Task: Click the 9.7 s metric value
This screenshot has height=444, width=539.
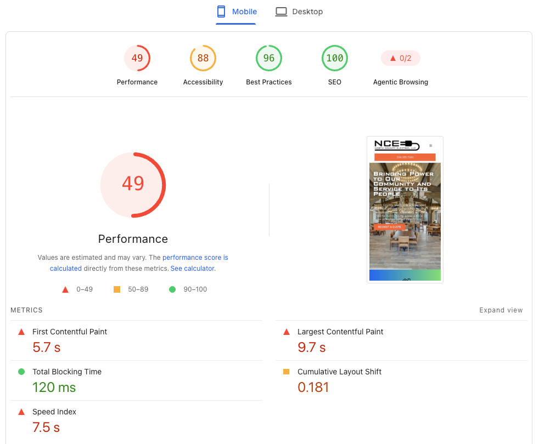Action: (x=311, y=347)
